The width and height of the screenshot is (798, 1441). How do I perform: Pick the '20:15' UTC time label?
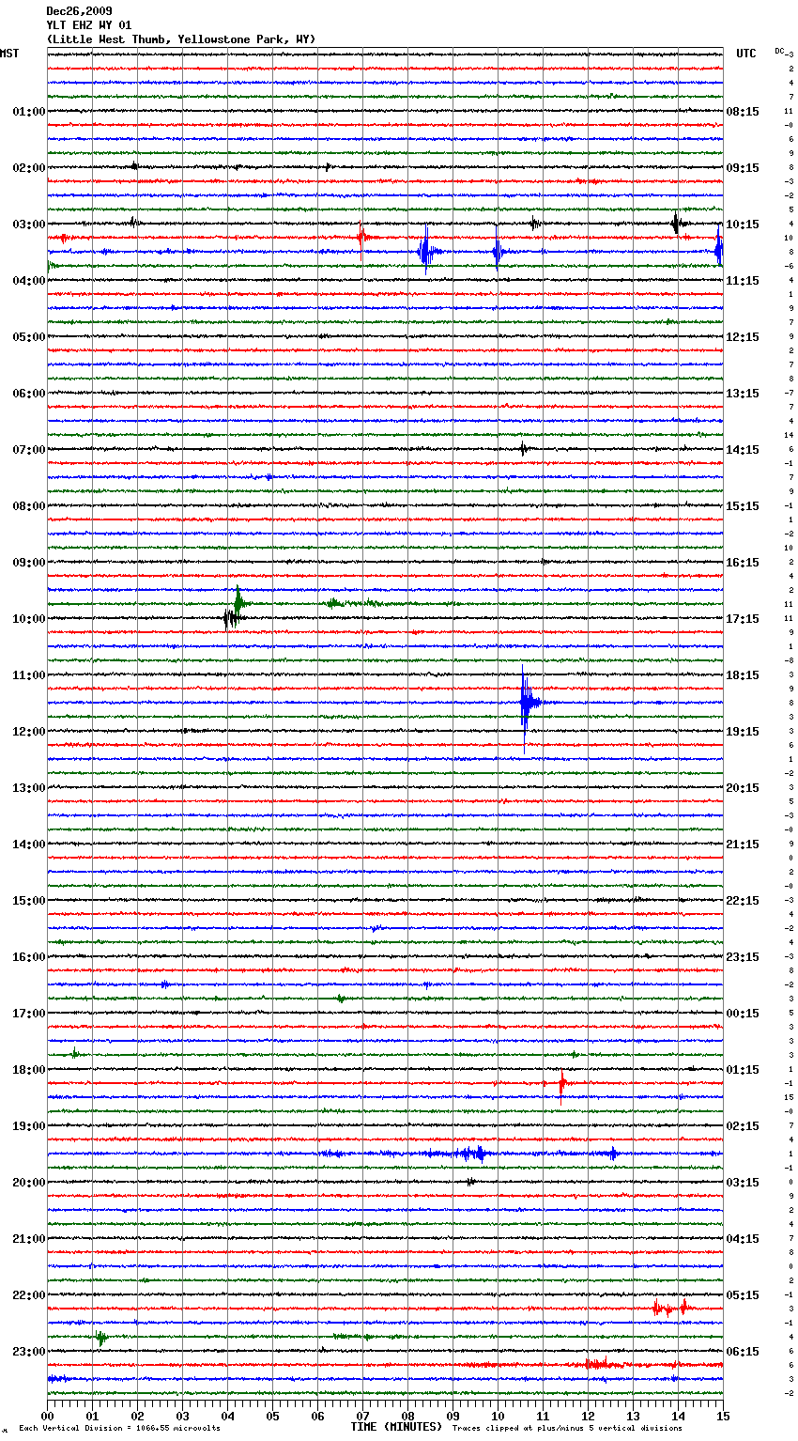tap(743, 788)
